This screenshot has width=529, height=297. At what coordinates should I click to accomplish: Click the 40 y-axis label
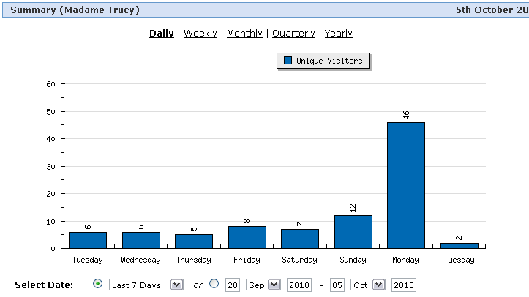[x=51, y=139]
